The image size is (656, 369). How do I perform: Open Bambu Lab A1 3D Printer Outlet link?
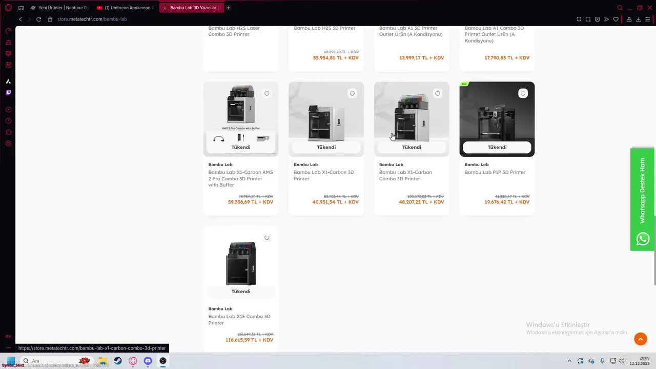411,31
